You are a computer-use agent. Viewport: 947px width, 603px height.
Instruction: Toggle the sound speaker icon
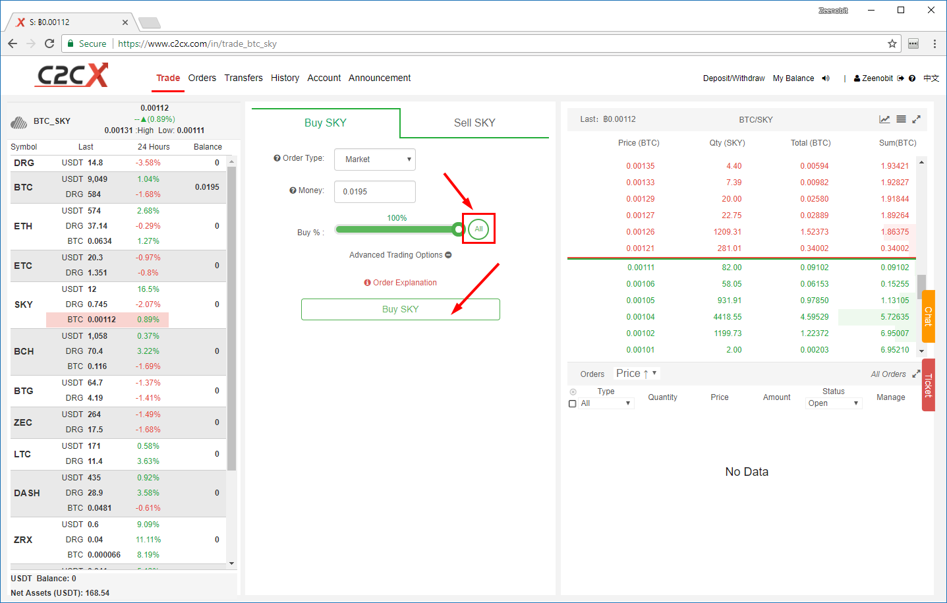pyautogui.click(x=826, y=78)
